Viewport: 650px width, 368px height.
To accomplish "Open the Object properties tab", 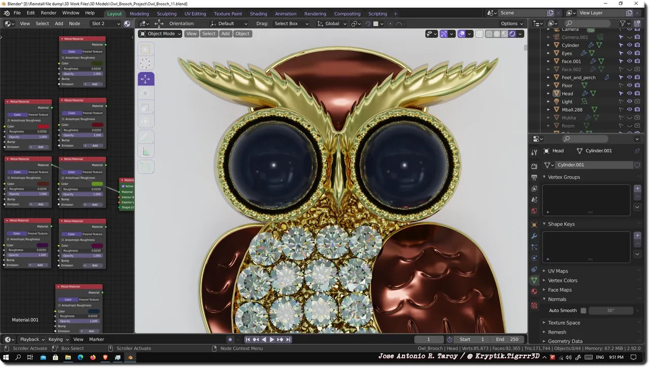I will 534,225.
